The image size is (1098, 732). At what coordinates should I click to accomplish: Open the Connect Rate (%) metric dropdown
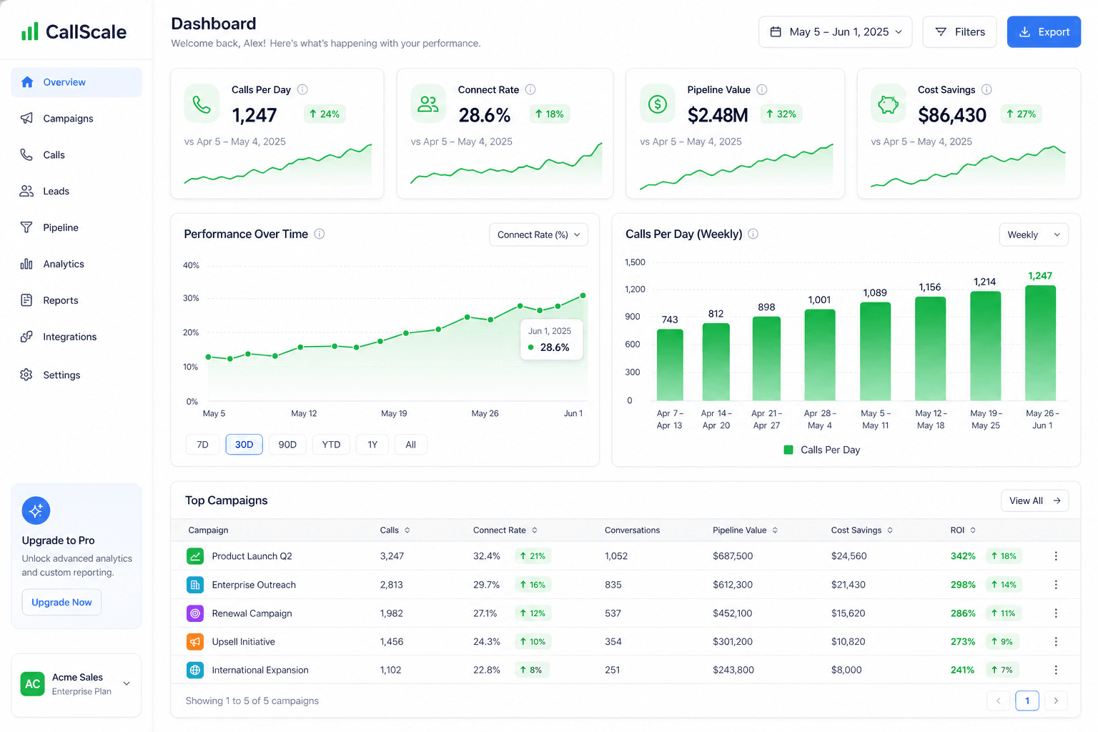tap(538, 234)
